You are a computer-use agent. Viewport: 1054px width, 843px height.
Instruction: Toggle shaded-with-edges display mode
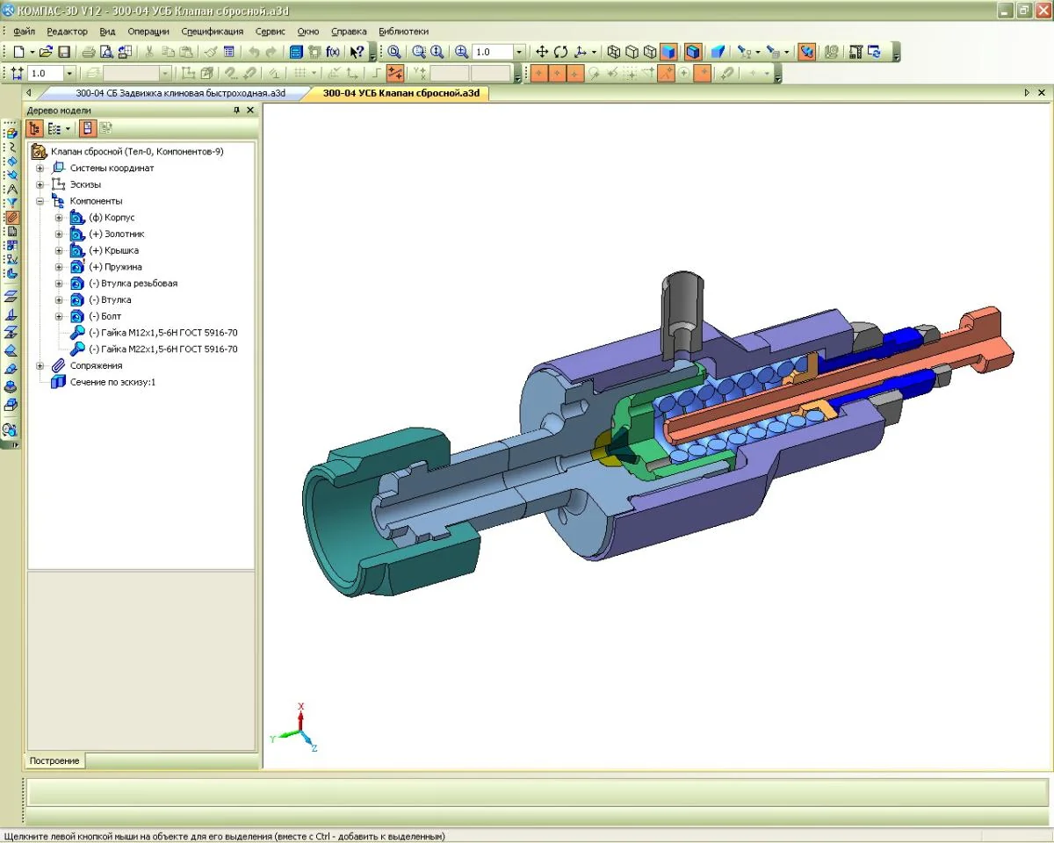[693, 52]
